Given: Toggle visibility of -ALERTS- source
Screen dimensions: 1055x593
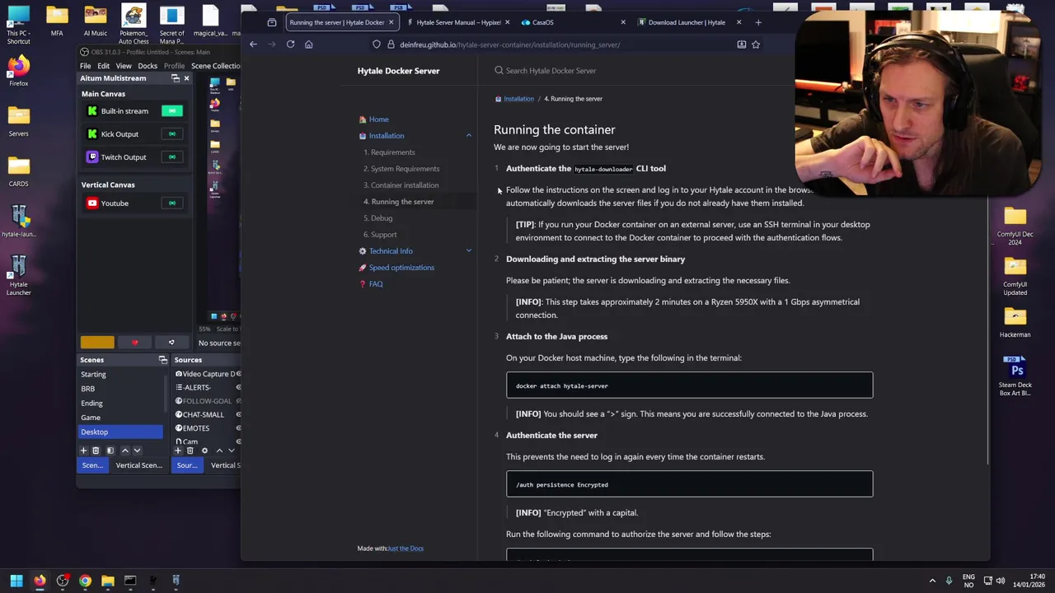Looking at the screenshot, I should (x=238, y=387).
